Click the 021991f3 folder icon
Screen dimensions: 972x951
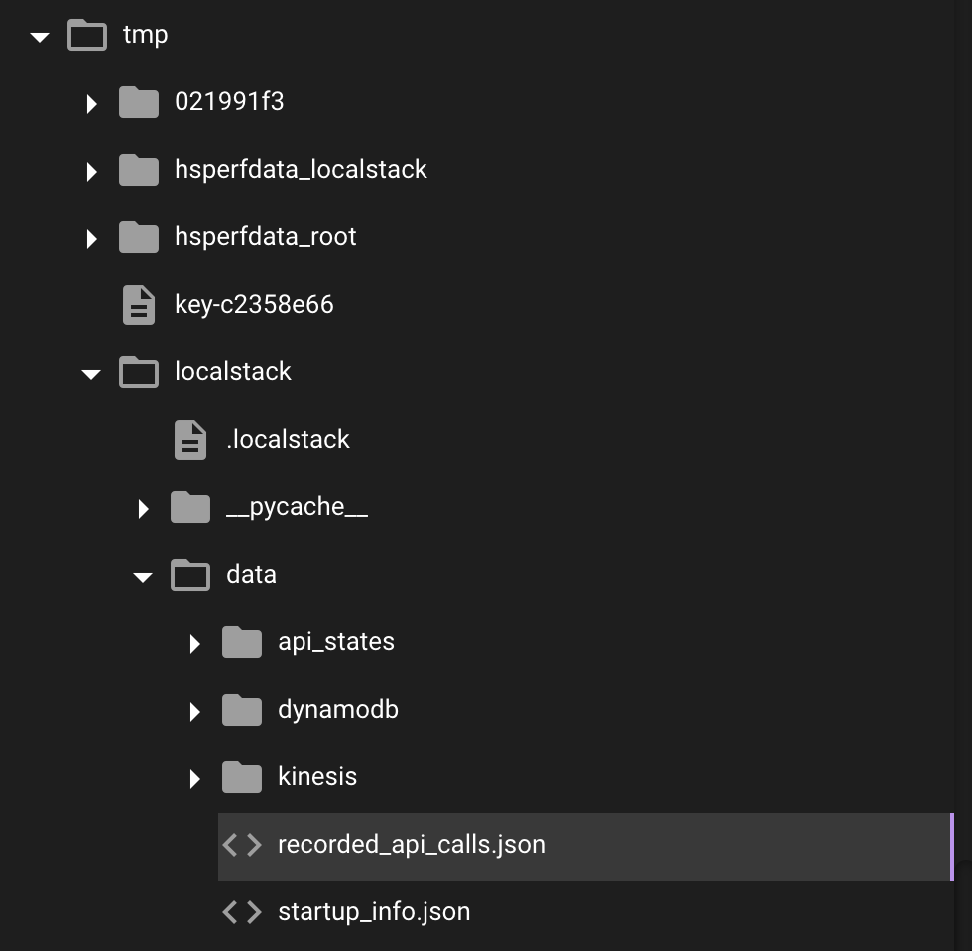click(x=139, y=102)
